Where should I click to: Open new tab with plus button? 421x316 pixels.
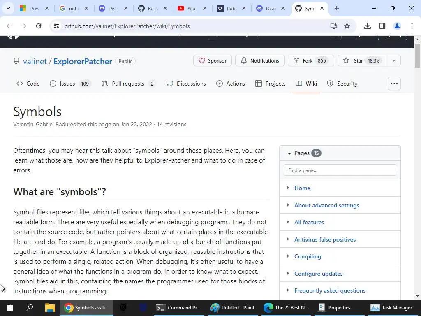point(336,8)
